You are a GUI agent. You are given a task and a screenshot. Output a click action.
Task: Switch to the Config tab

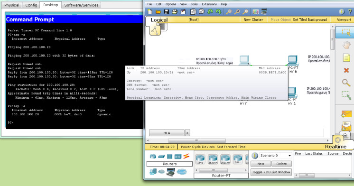coord(31,5)
